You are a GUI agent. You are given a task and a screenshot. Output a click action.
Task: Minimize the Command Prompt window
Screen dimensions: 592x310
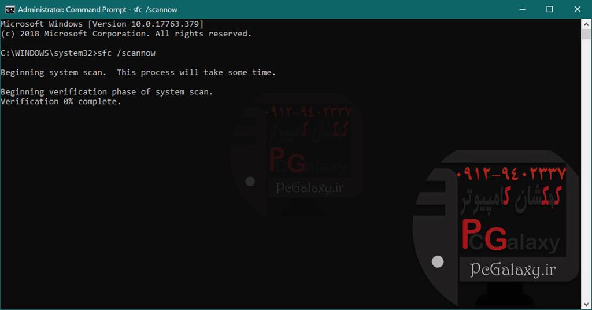tap(523, 9)
